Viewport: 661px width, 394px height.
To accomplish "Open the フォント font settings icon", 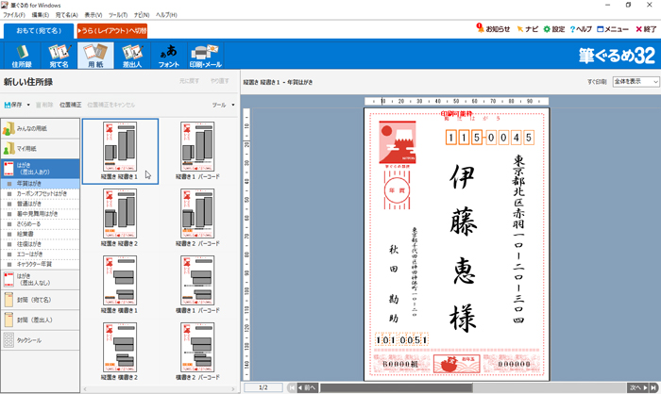I will (169, 55).
